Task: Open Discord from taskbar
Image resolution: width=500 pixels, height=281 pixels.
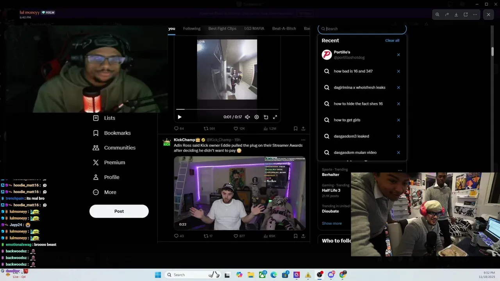Action: click(x=331, y=275)
